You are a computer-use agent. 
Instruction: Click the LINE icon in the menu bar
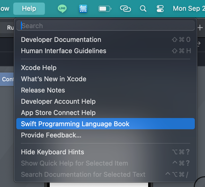click(62, 8)
